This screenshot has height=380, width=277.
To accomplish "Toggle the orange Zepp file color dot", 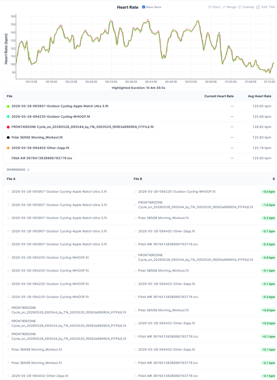I will (8, 148).
